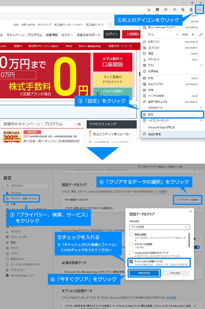This screenshot has width=205, height=309.
Task: Open お気に入り from the Edge menu
Action: click(173, 42)
